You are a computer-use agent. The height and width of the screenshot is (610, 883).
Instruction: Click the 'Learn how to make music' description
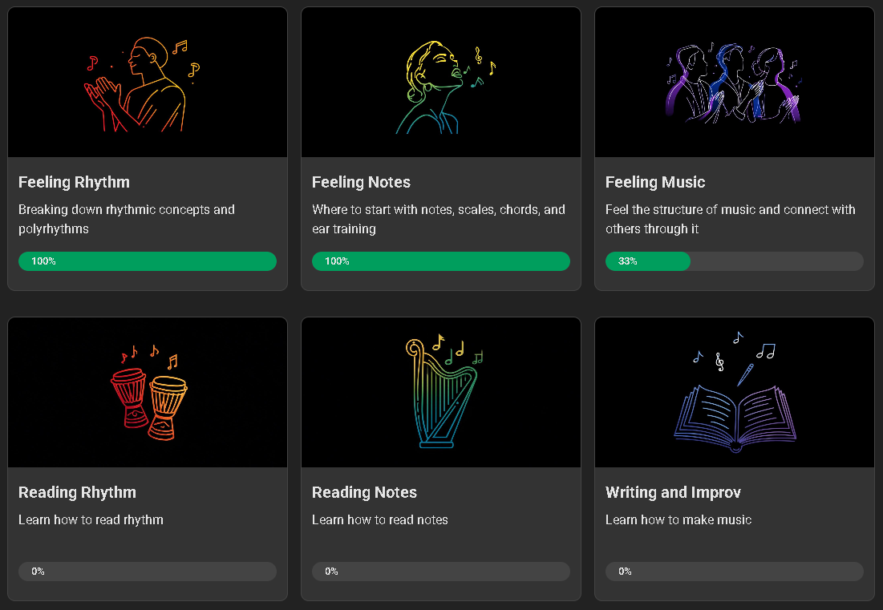[x=678, y=520]
